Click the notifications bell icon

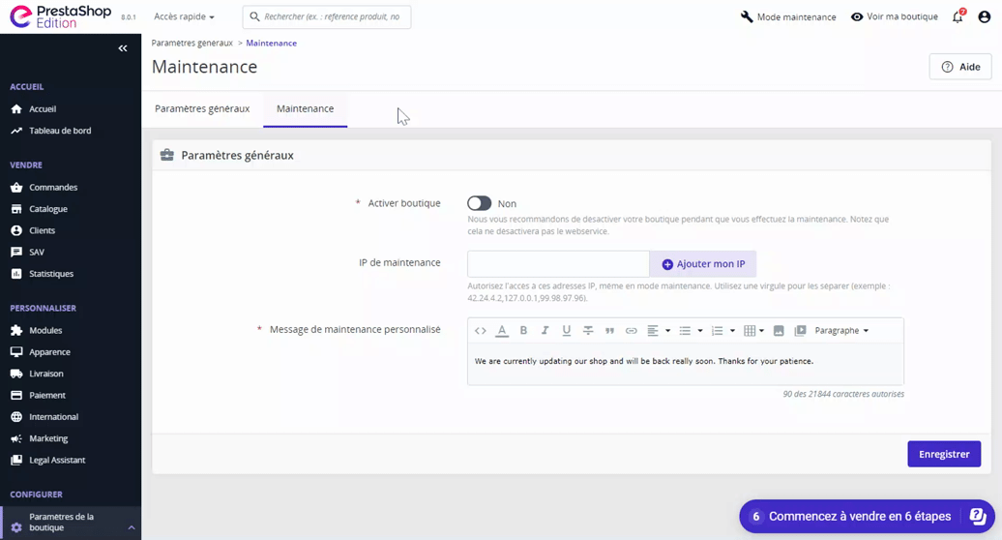tap(958, 17)
